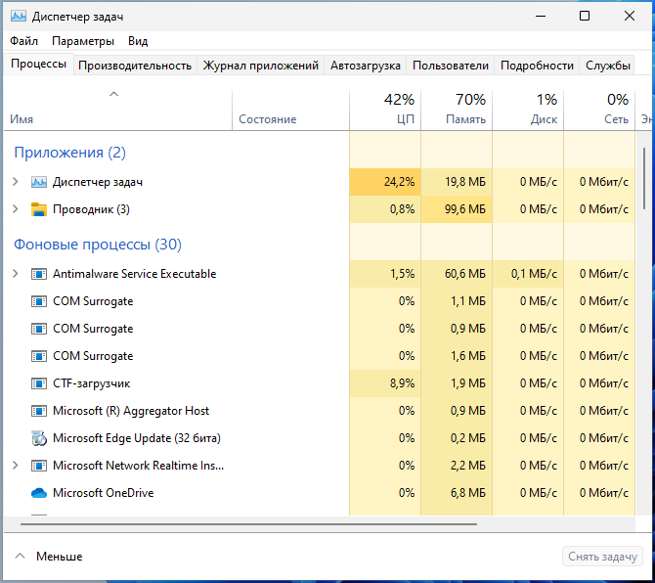Click the 99,6 МБ memory cell
This screenshot has width=655, height=583.
(x=457, y=209)
